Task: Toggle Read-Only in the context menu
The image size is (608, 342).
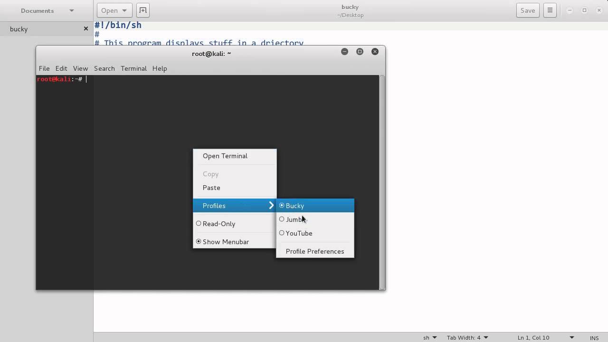Action: pyautogui.click(x=235, y=224)
